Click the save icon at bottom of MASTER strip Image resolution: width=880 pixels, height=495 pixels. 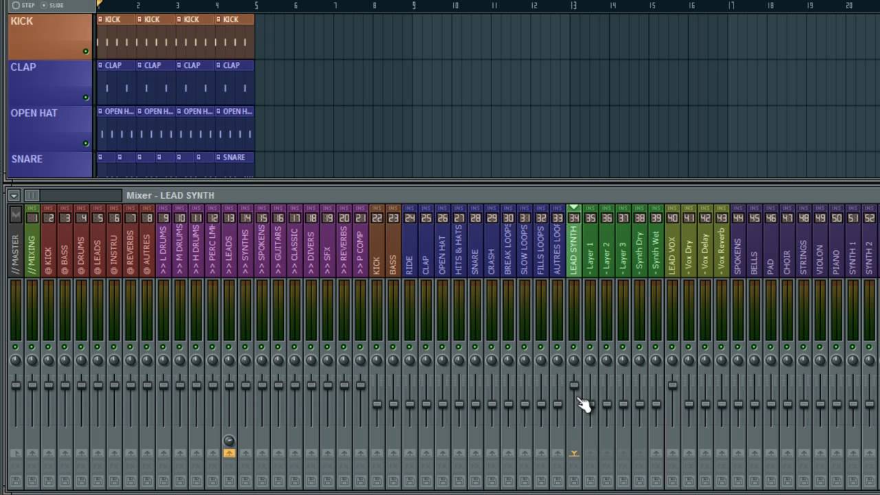15,480
